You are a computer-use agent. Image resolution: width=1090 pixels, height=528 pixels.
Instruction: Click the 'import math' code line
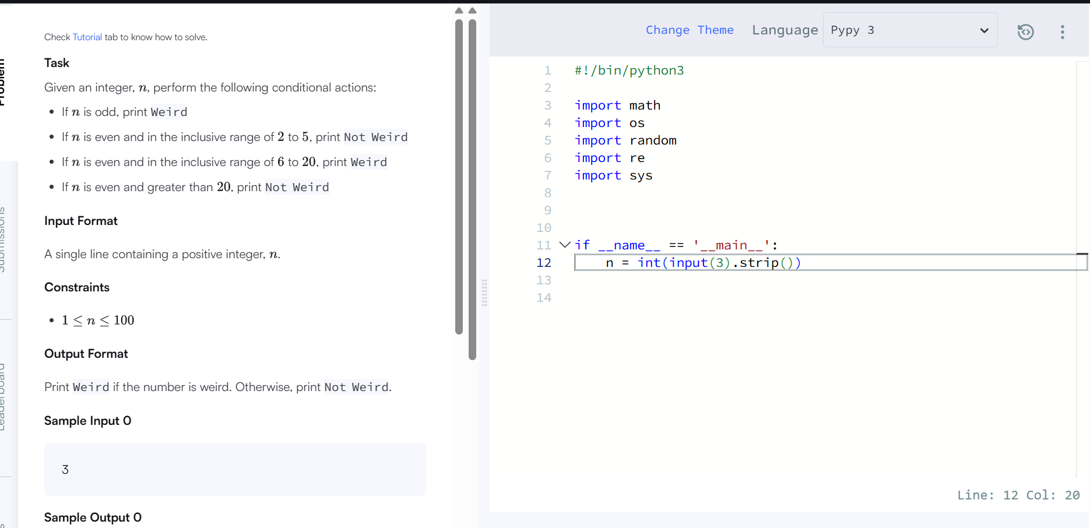coord(618,105)
